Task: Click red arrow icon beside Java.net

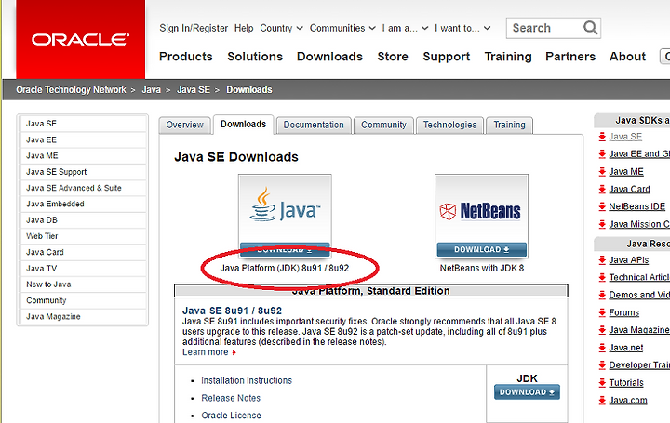Action: point(602,348)
